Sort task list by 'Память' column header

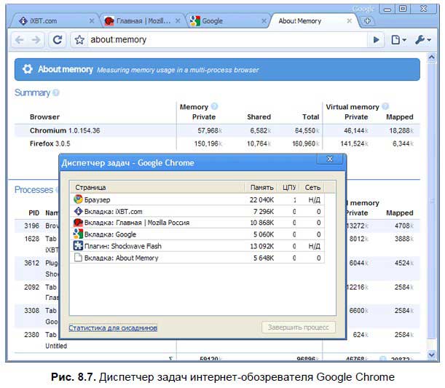262,187
